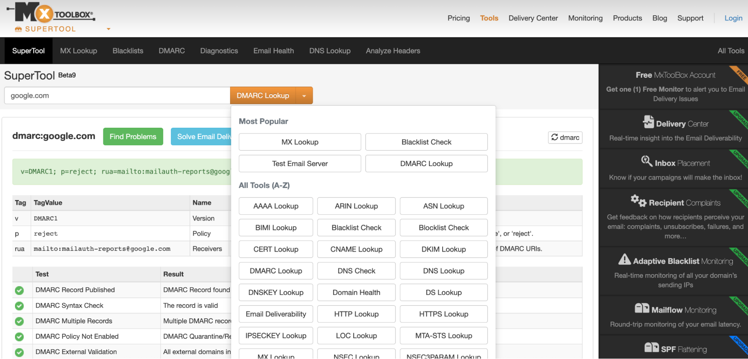
Task: Select the Mailflow Monitoring icon
Action: [x=641, y=308]
